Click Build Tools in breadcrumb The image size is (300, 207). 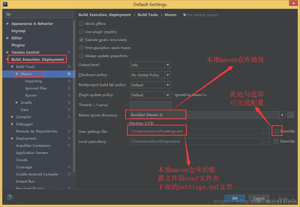(x=148, y=15)
